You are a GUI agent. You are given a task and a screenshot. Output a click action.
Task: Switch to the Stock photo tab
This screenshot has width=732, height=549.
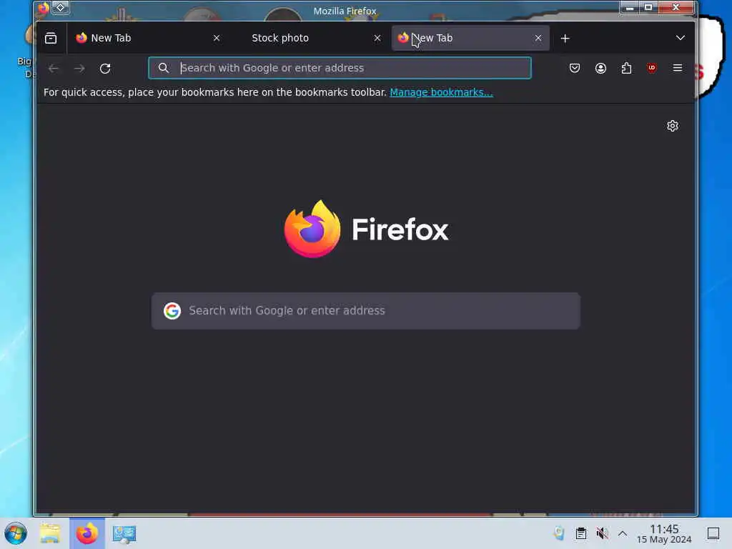(309, 39)
